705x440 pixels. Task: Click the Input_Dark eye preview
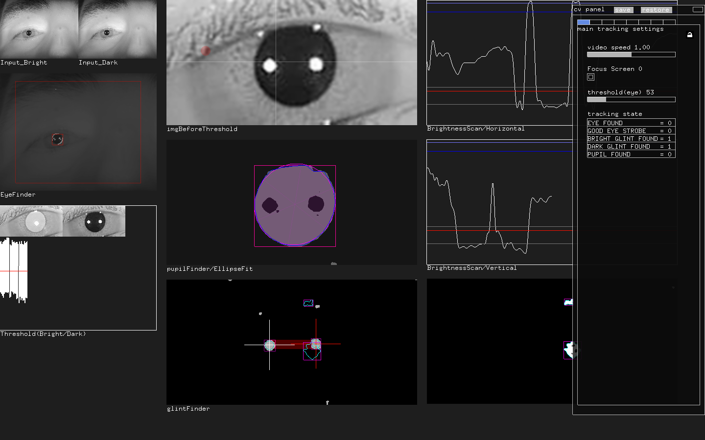(x=117, y=28)
